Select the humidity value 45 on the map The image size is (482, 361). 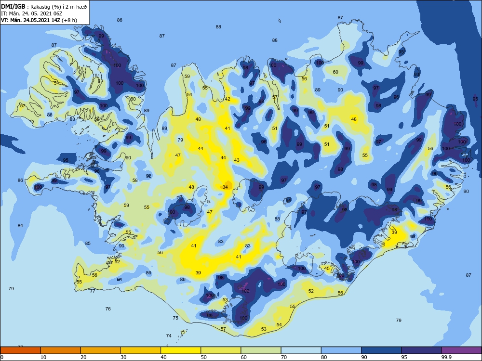(327, 268)
